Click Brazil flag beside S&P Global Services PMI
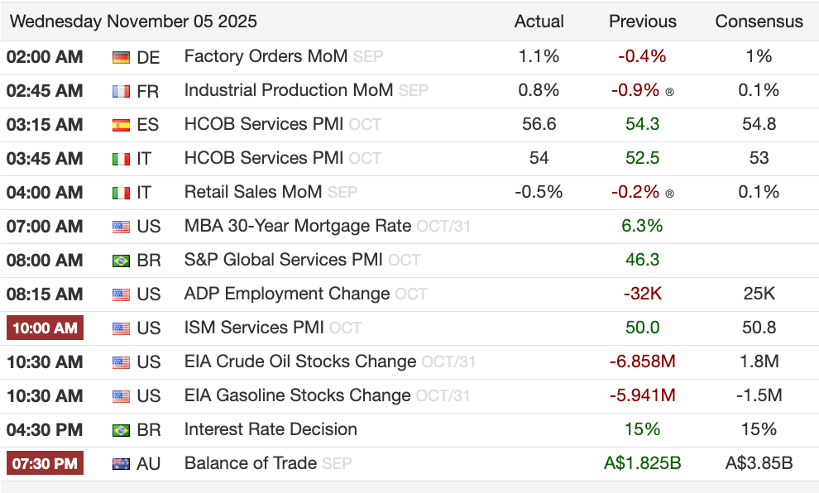 (x=121, y=261)
